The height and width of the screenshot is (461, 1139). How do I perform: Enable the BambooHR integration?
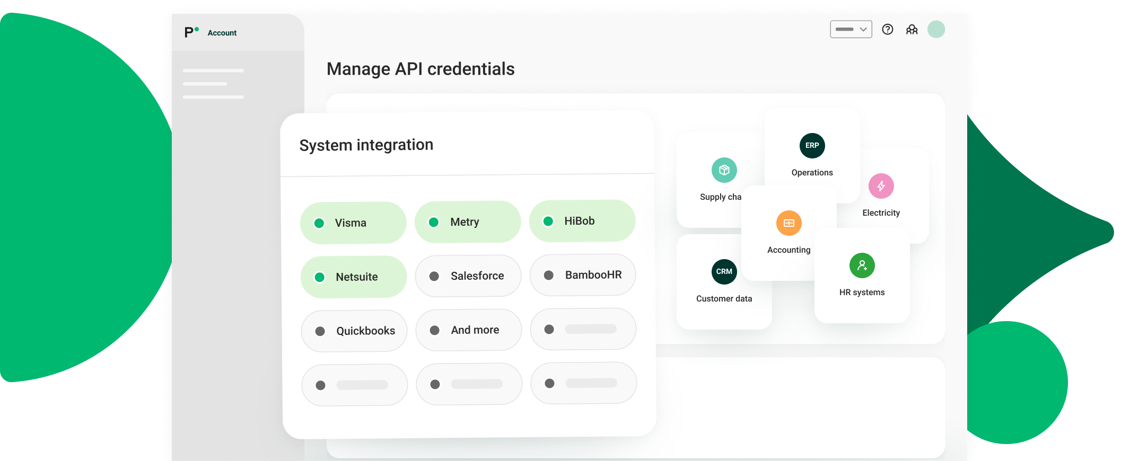pos(583,274)
